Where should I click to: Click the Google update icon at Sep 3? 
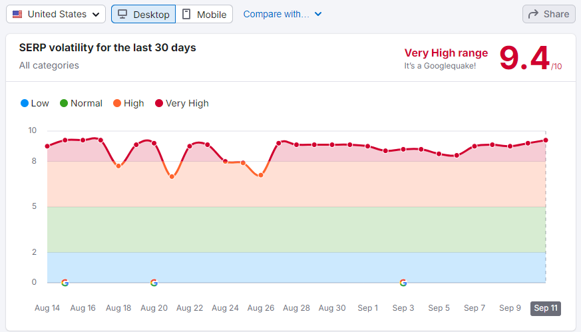[x=403, y=283]
